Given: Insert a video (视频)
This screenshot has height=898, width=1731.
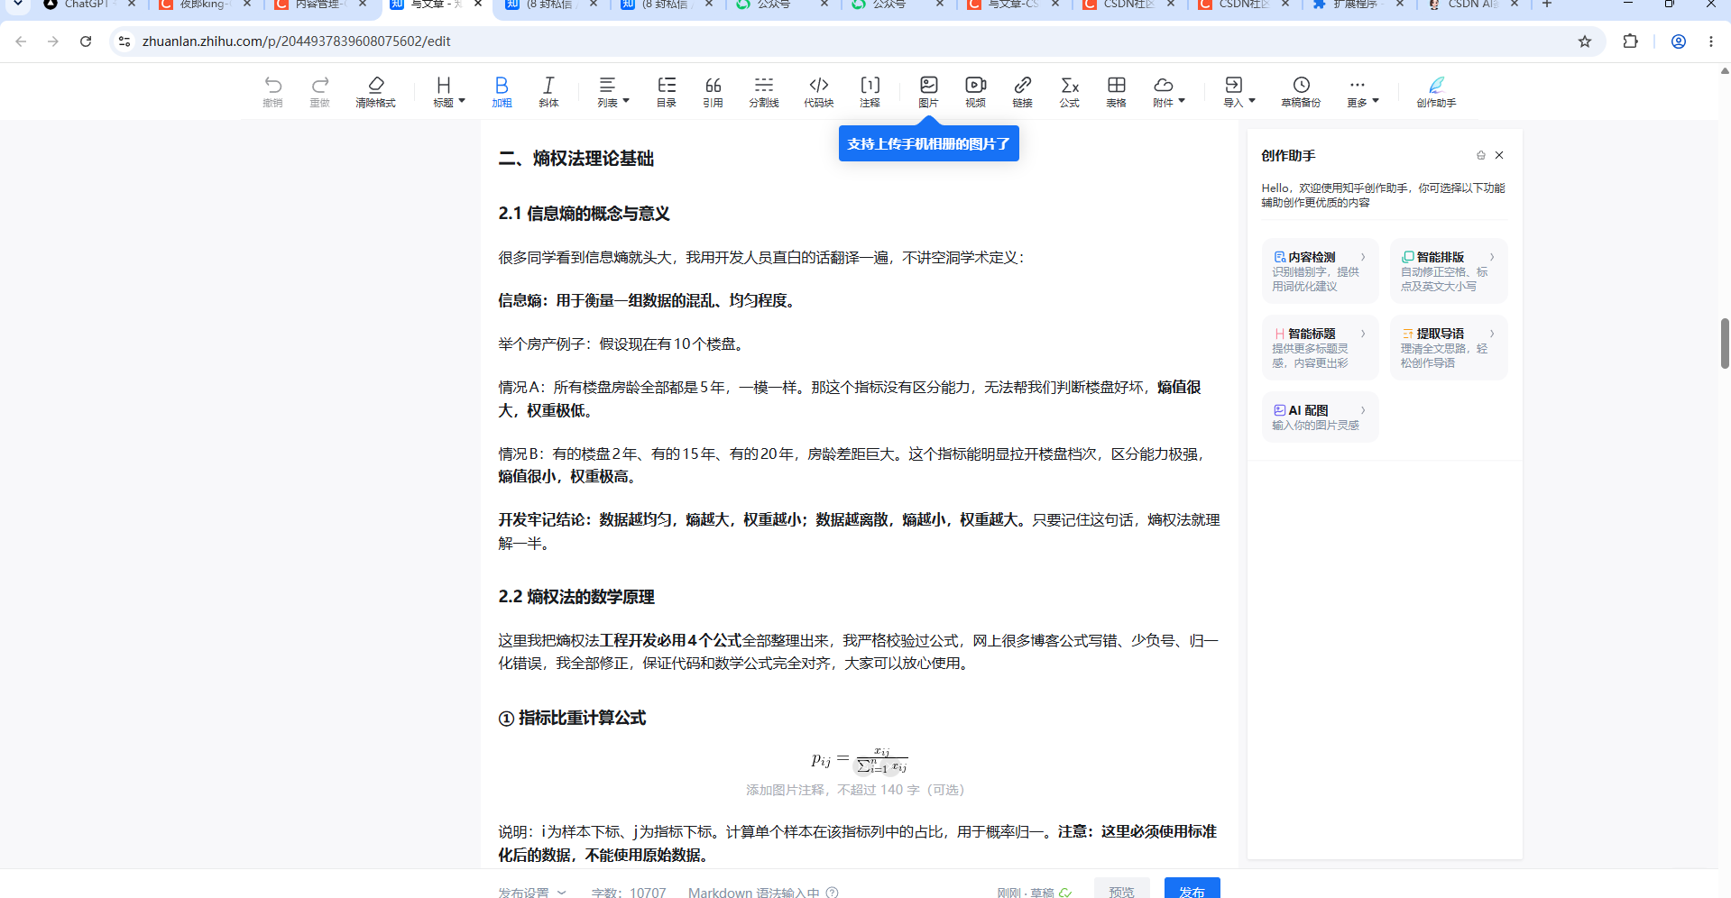Looking at the screenshot, I should click(976, 91).
